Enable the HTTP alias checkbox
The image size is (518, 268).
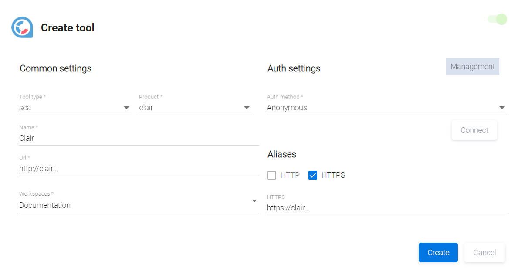click(x=272, y=175)
